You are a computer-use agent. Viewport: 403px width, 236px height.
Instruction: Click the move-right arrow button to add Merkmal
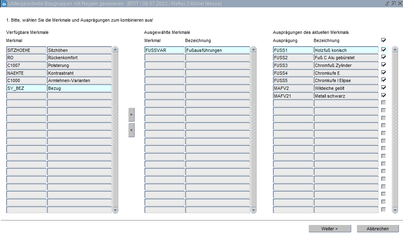coord(131,115)
